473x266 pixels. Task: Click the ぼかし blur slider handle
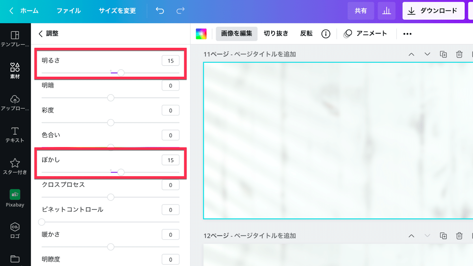click(121, 172)
